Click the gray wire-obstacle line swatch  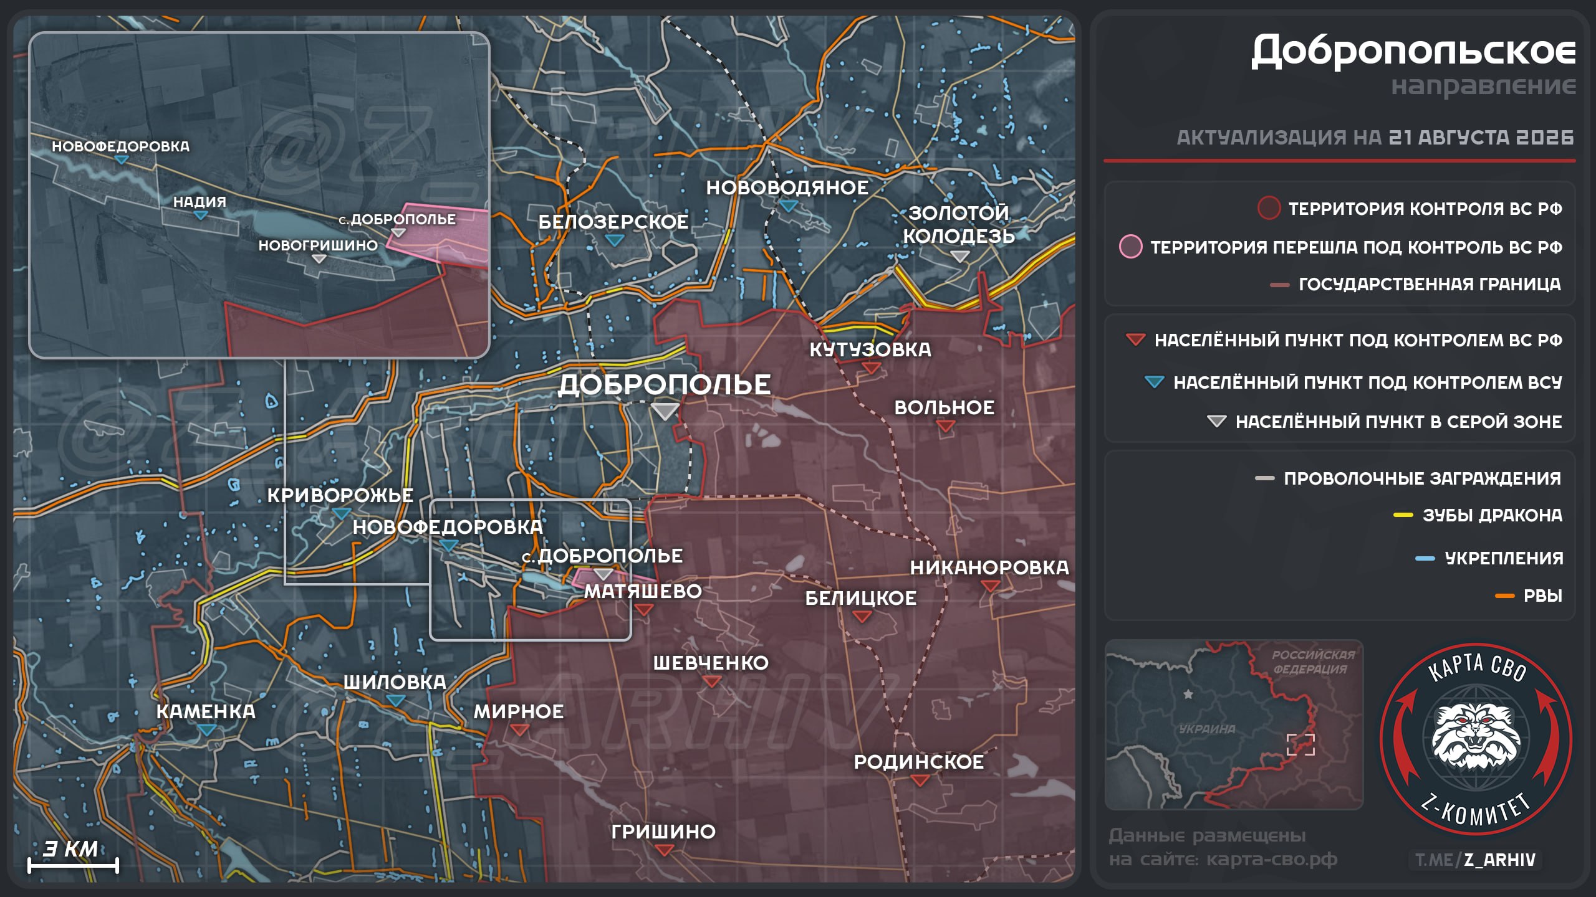[1264, 478]
